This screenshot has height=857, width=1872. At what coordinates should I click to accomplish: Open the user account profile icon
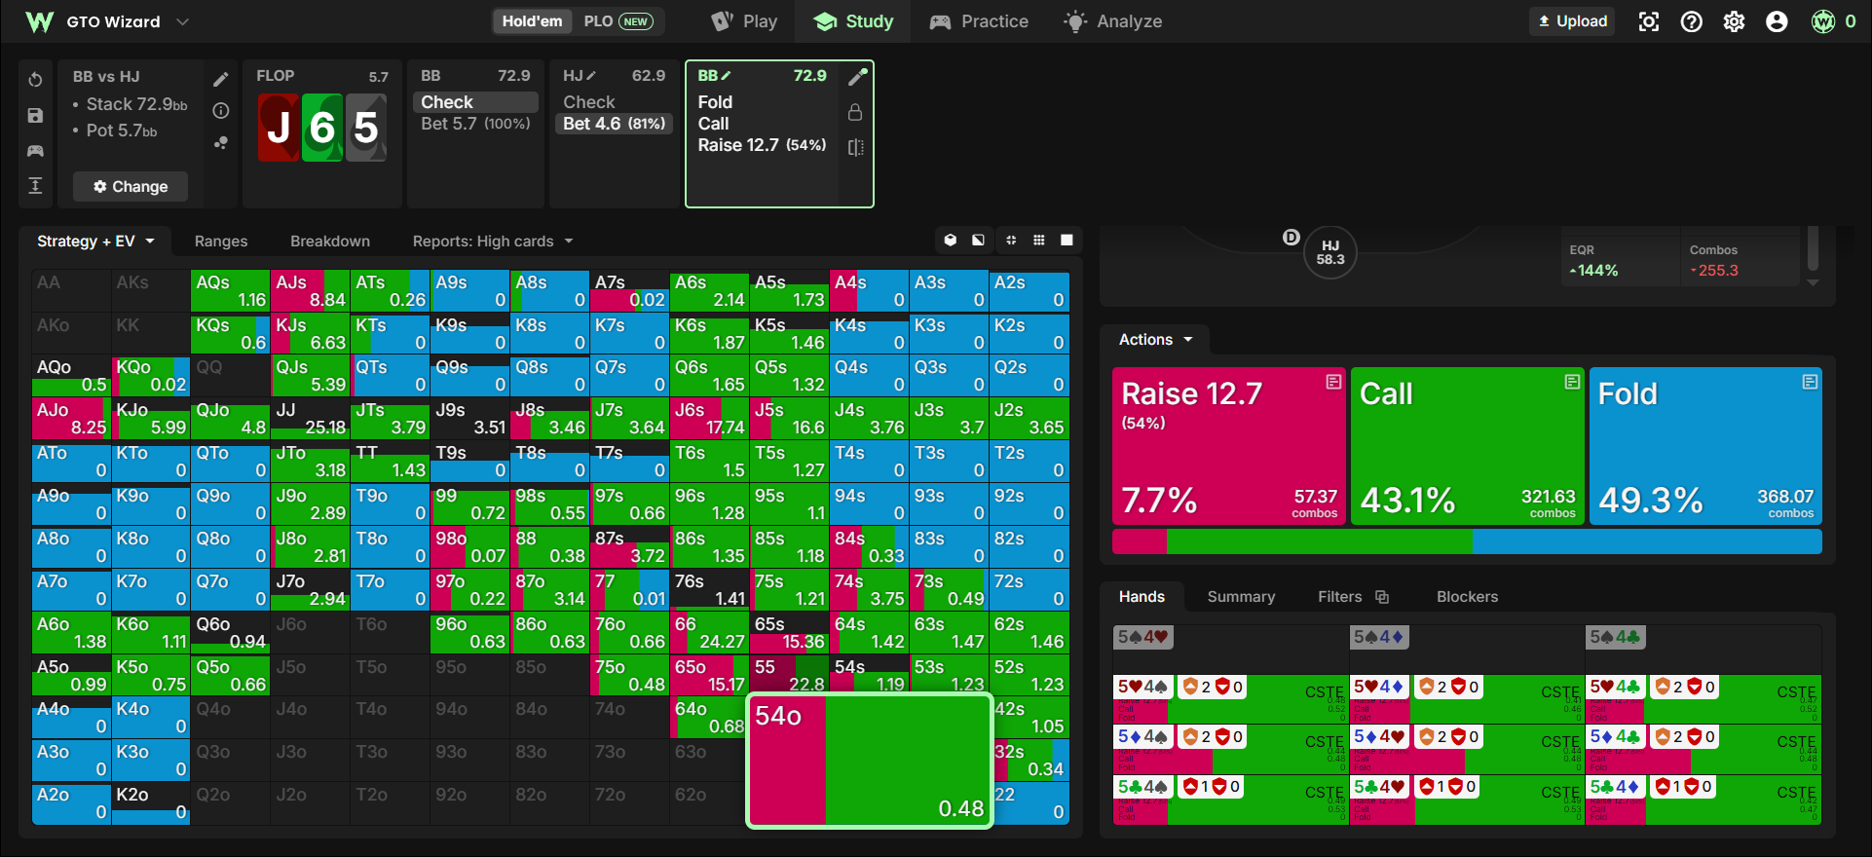click(1778, 21)
